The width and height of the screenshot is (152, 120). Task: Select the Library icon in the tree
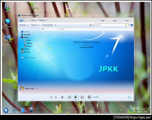22,32
